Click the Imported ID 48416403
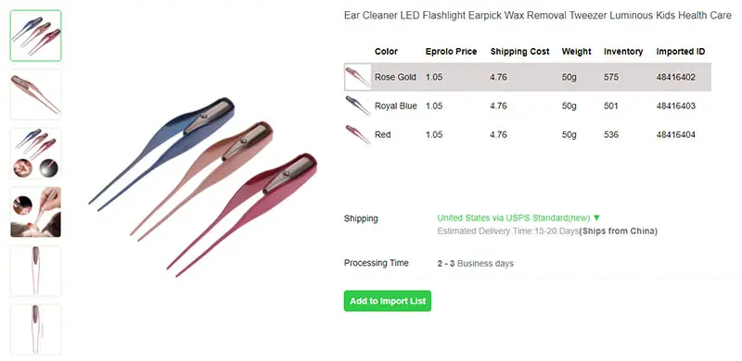The image size is (742, 361). 676,106
